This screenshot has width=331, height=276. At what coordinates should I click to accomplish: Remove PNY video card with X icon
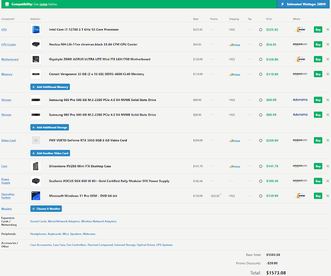point(327,140)
